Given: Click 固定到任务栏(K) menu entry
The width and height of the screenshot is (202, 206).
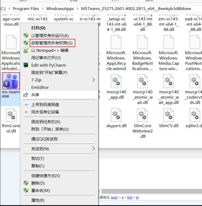Looking at the screenshot, I should (46, 122).
